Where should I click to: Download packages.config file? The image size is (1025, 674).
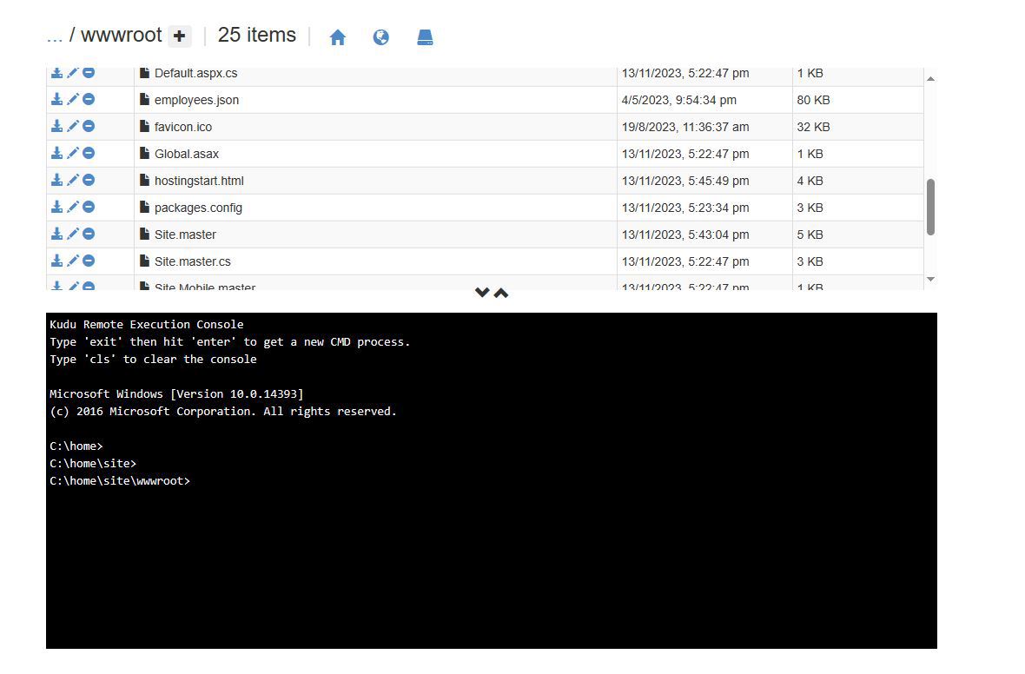(x=56, y=207)
